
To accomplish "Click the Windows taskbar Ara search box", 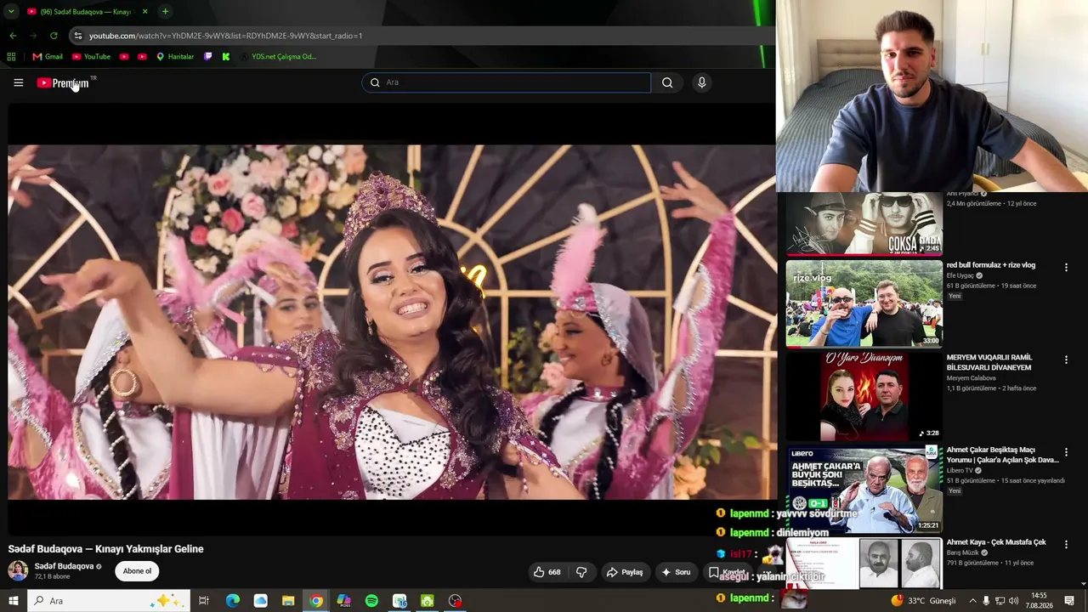I will [x=107, y=601].
